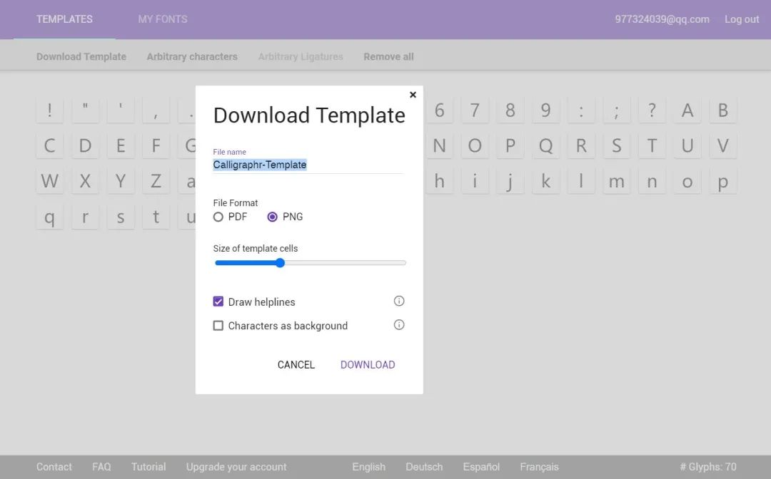Select the lowercase h glyph tile

[440, 181]
